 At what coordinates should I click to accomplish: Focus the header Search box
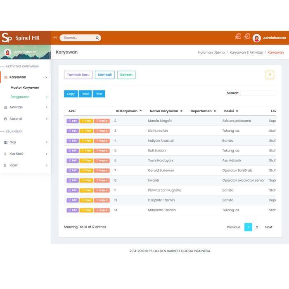coord(80,38)
